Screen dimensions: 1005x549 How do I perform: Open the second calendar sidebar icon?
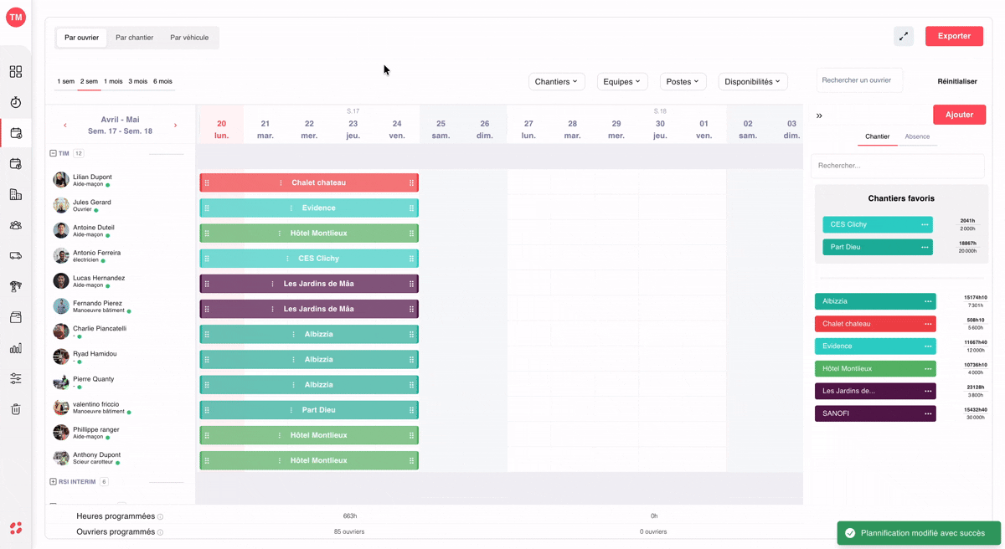(16, 164)
